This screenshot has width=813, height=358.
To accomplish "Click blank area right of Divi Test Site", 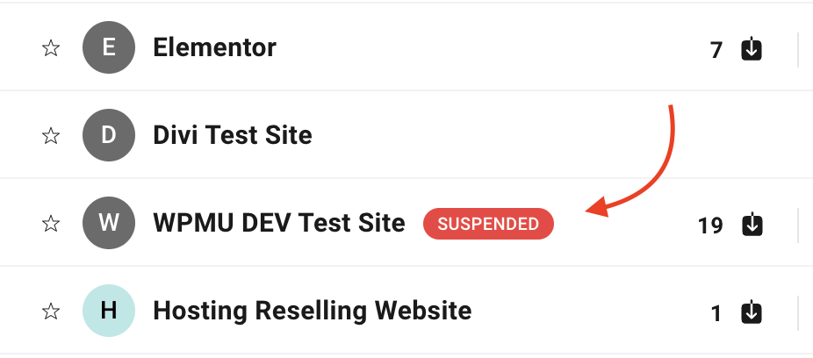I will 519,135.
